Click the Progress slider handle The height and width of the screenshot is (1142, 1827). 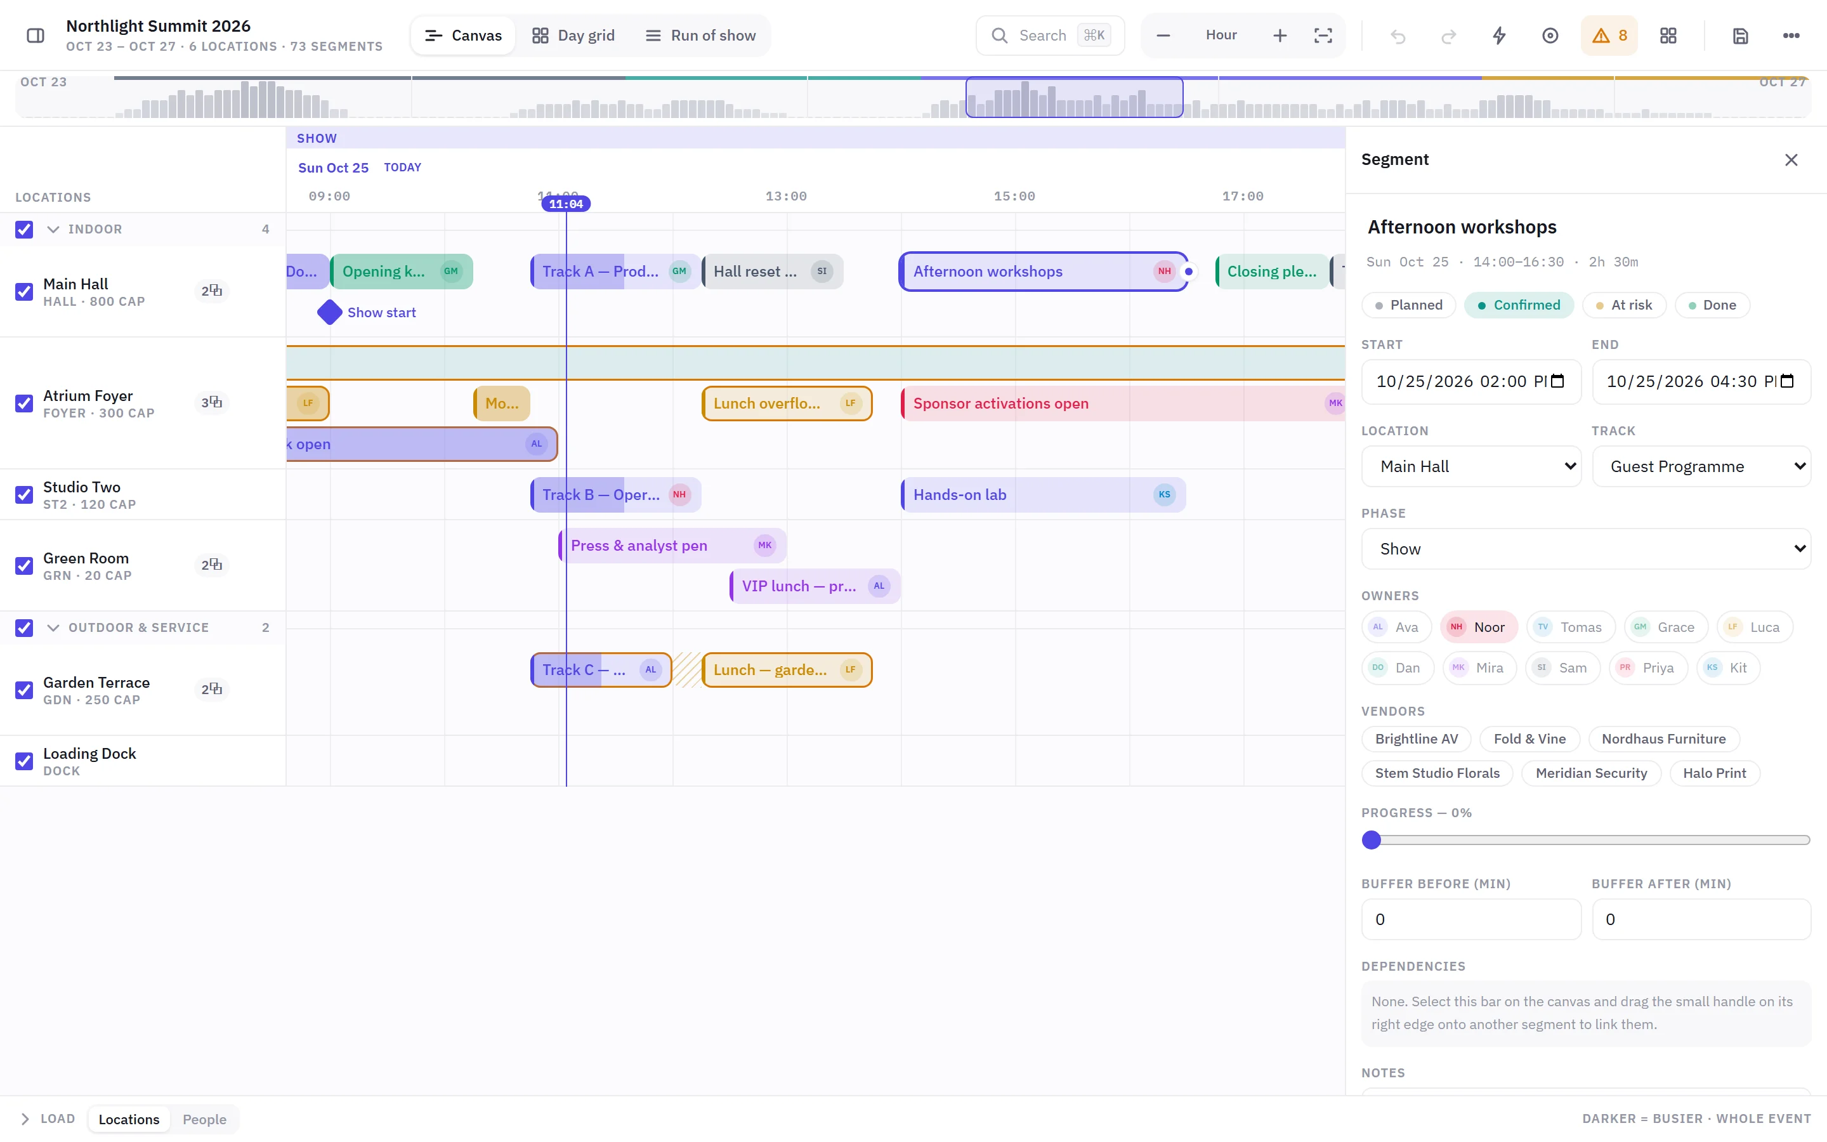coord(1372,840)
